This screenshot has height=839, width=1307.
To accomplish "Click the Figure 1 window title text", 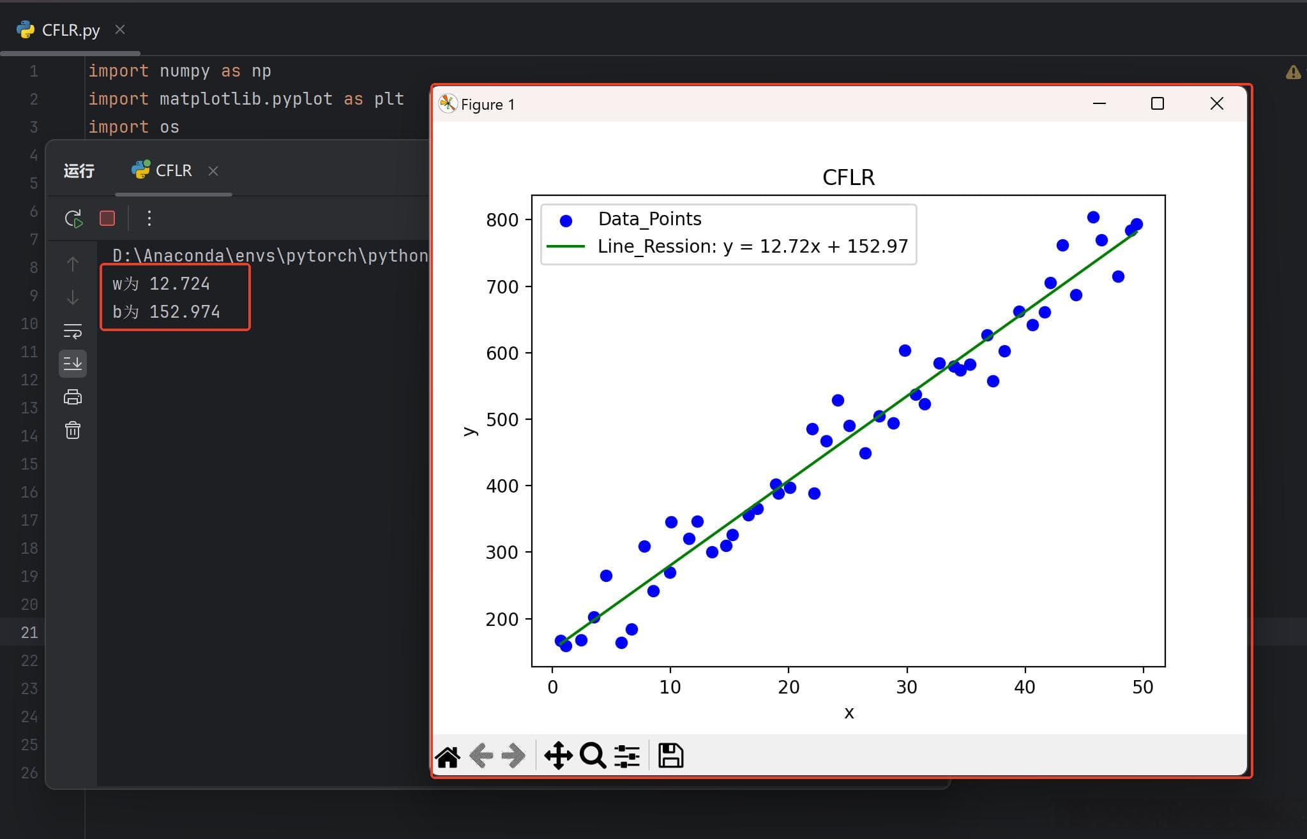I will 488,105.
